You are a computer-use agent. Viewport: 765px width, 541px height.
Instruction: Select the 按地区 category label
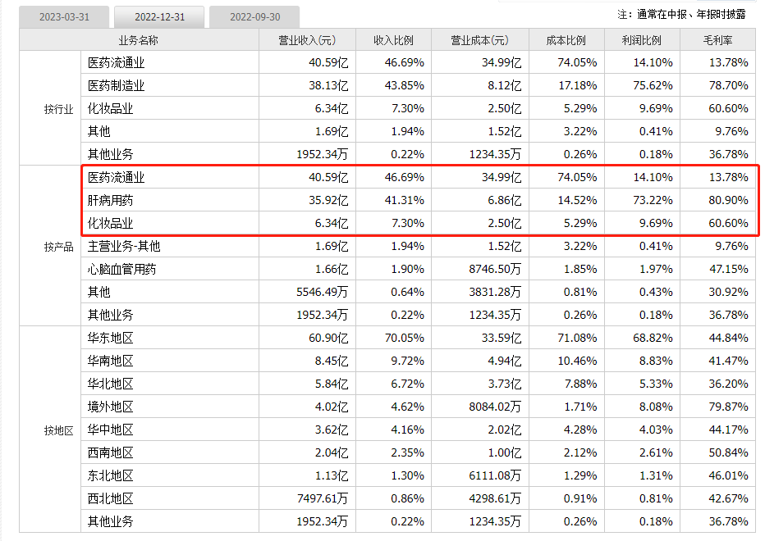[58, 431]
